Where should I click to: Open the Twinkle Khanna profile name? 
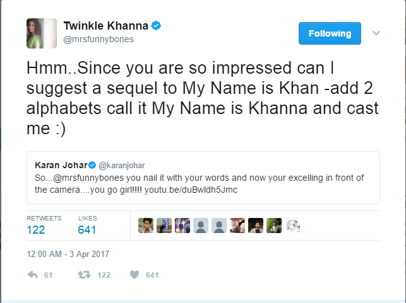coord(105,26)
